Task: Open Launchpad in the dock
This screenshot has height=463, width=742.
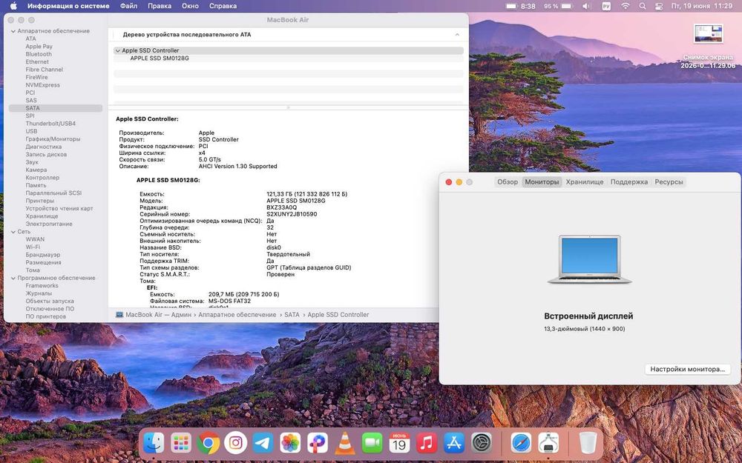Action: [x=181, y=443]
